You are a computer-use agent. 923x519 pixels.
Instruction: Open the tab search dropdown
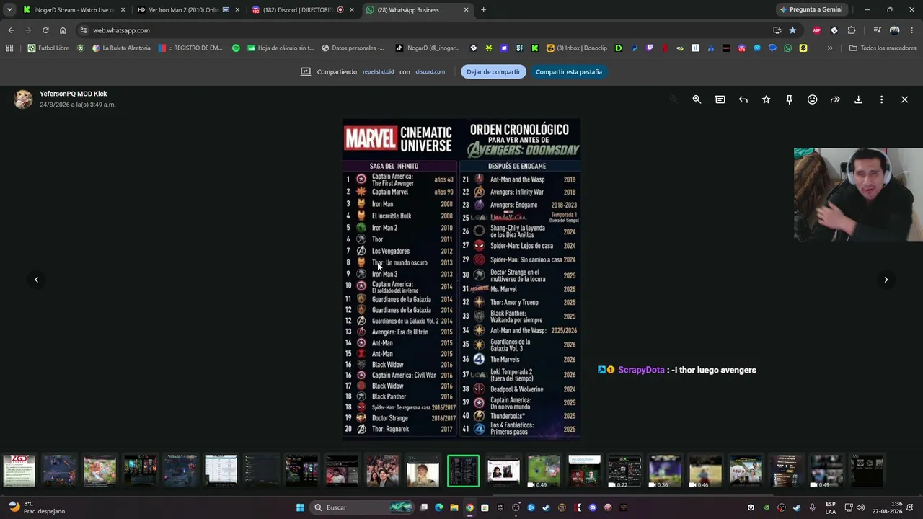click(9, 10)
